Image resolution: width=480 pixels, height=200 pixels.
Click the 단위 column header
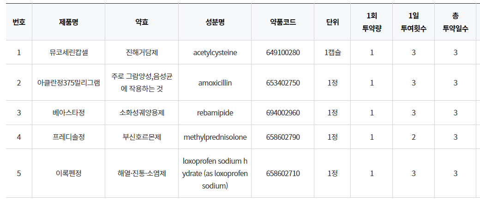[332, 22]
